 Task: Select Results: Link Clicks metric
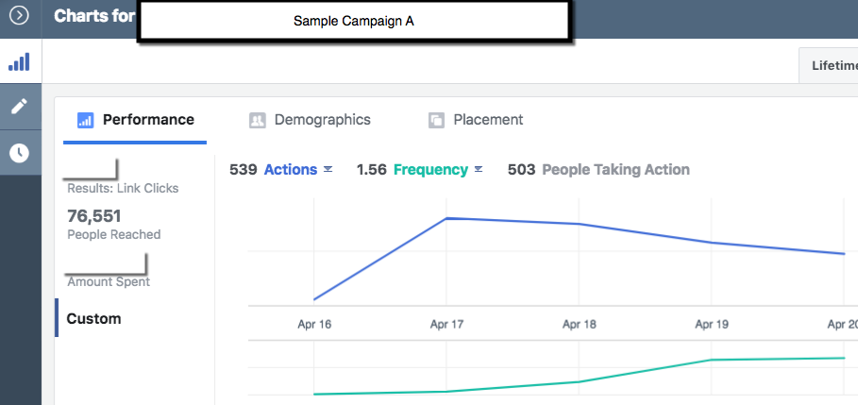[x=123, y=188]
